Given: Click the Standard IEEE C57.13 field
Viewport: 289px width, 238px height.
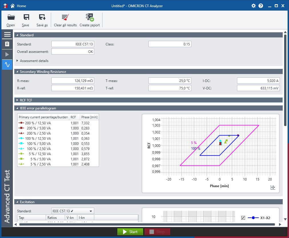Looking at the screenshot, I should (73, 44).
